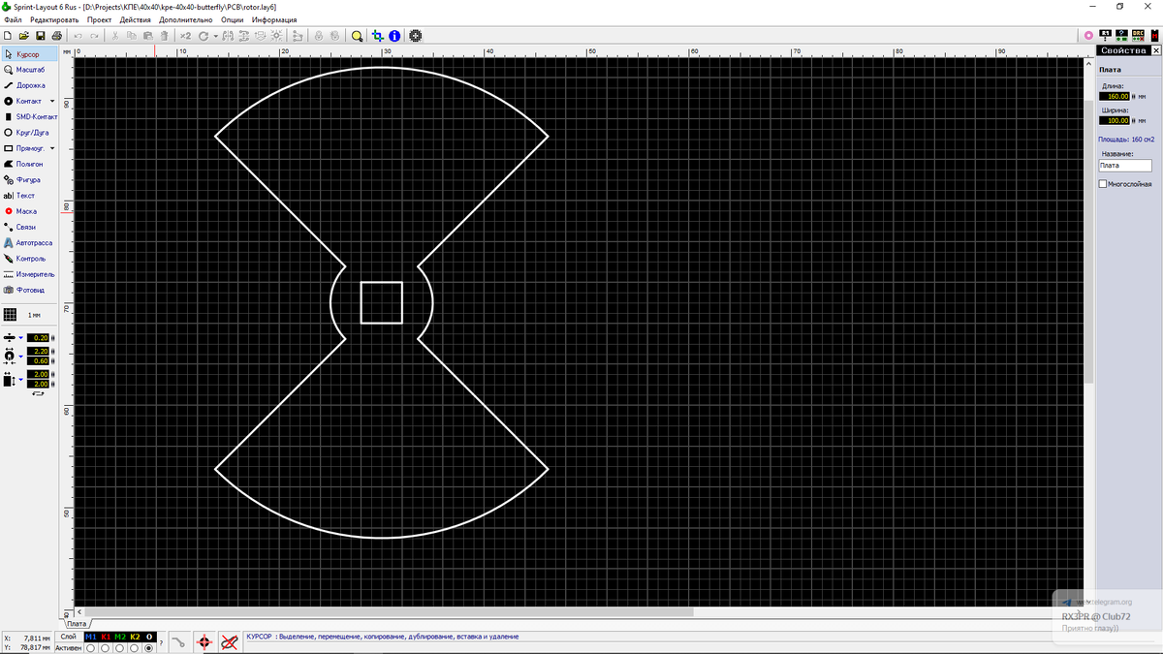Click the М2 layer color label
This screenshot has width=1163, height=654.
[x=119, y=637]
